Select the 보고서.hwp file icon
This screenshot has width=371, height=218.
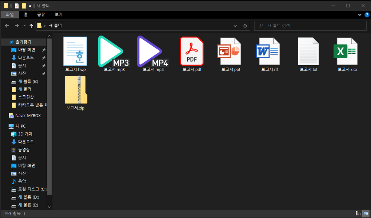point(75,51)
